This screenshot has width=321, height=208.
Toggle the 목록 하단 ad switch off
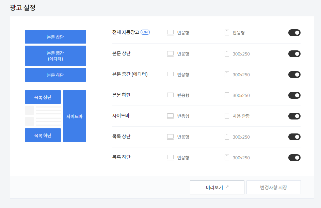click(294, 157)
